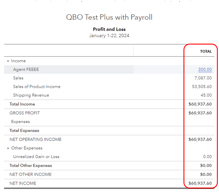
Task: Select the NET OTHER INCOME row label
Action: point(30,174)
